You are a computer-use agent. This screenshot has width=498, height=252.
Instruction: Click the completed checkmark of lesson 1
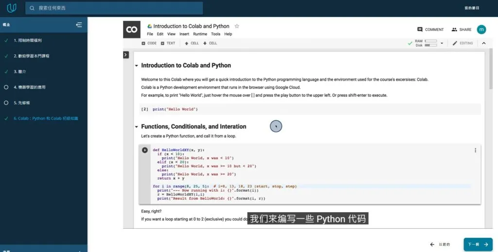[6, 40]
